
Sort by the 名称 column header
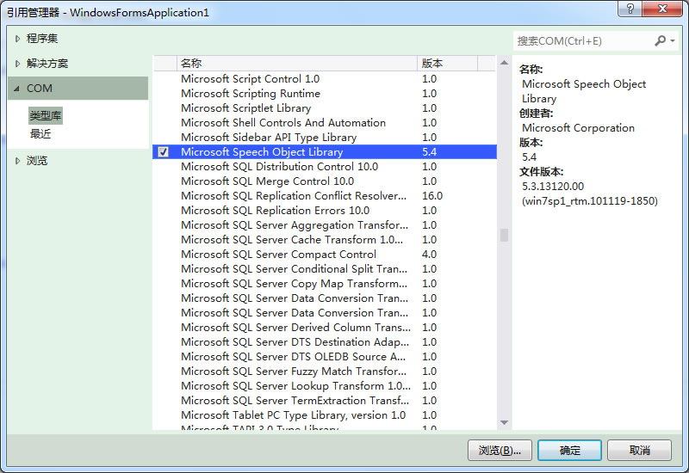pyautogui.click(x=297, y=63)
